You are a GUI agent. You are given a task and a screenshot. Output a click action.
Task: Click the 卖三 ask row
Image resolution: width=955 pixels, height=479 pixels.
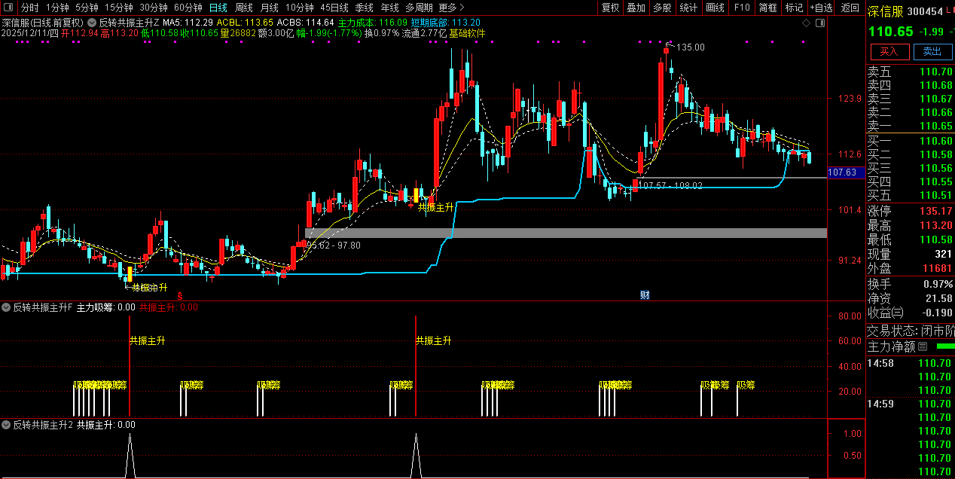[x=911, y=99]
